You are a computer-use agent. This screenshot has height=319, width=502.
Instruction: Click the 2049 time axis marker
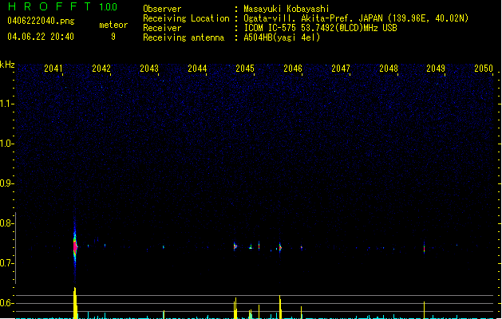[436, 69]
